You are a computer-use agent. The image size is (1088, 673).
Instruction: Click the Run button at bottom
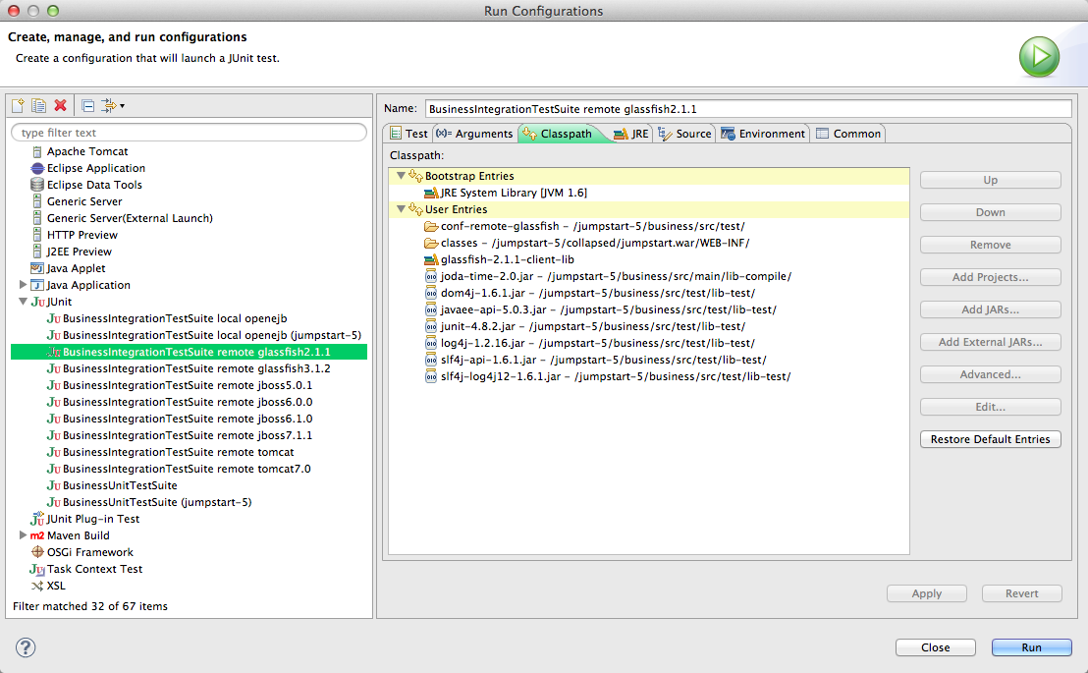coord(1031,647)
